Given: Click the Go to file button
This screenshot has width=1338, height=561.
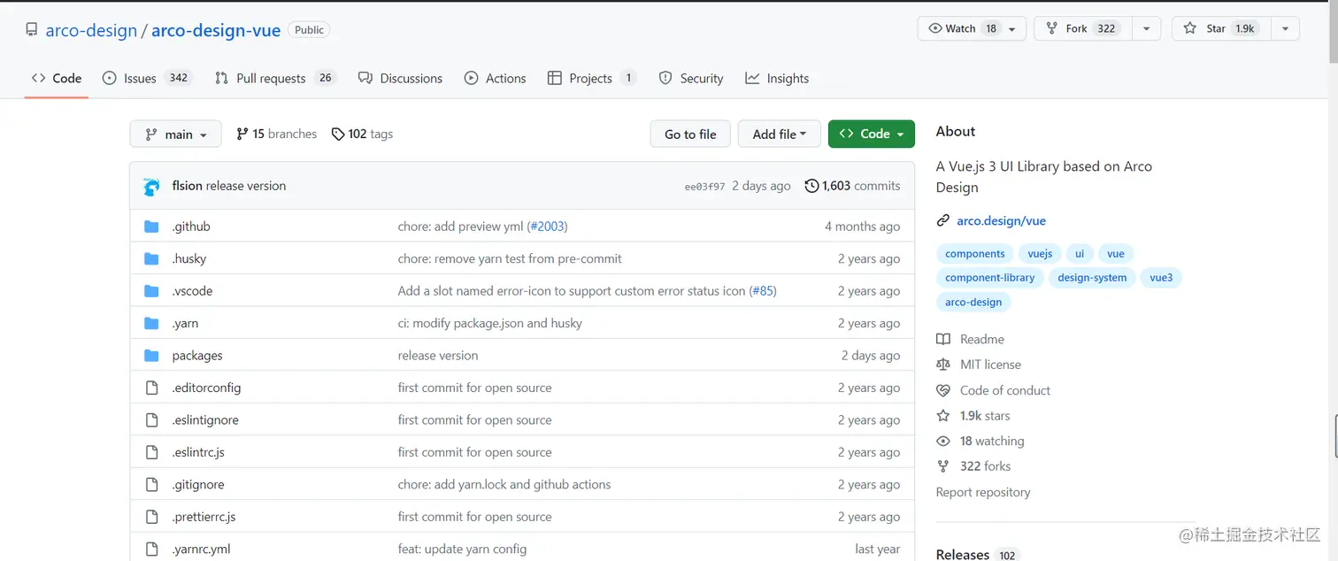Looking at the screenshot, I should 690,134.
